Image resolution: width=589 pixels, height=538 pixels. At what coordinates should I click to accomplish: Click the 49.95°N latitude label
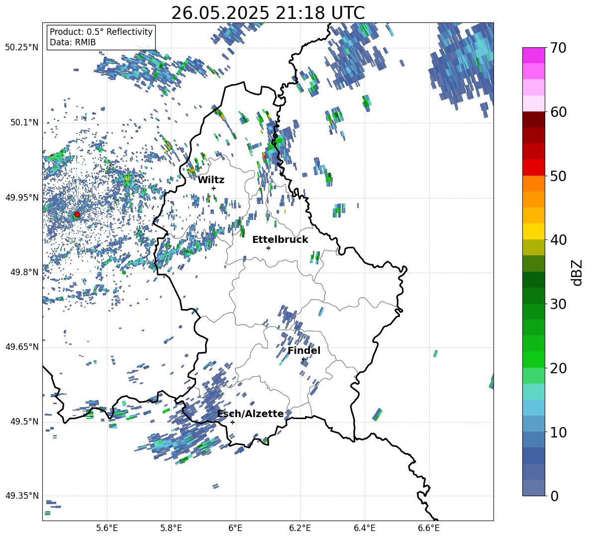[22, 197]
